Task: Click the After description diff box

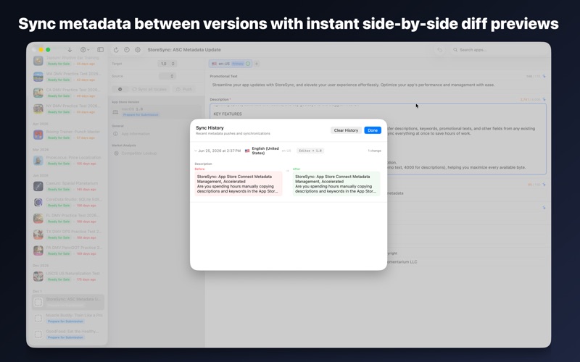Action: tap(336, 184)
